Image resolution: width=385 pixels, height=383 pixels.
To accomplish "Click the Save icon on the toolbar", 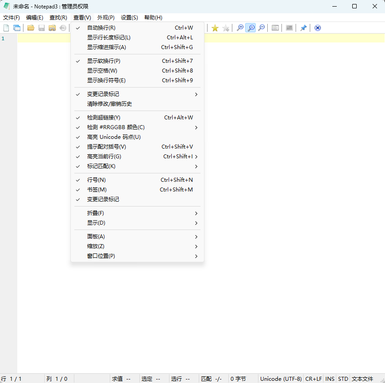I will pyautogui.click(x=41, y=27).
